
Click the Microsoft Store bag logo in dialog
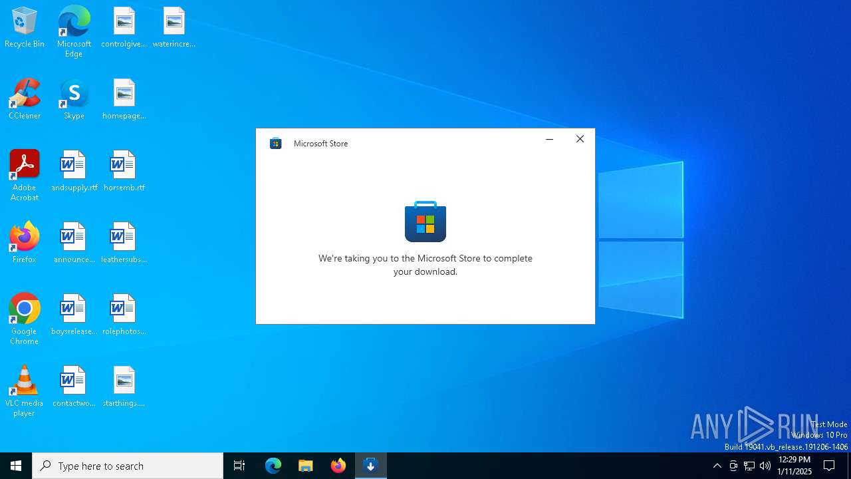click(425, 222)
